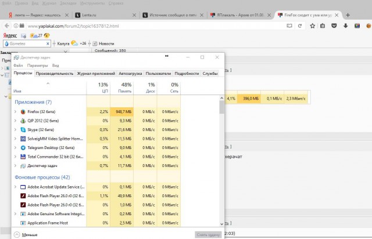Viewport: 372px width, 239px height.
Task: Clear the Gismeteo search field with X
Action: click(x=48, y=44)
